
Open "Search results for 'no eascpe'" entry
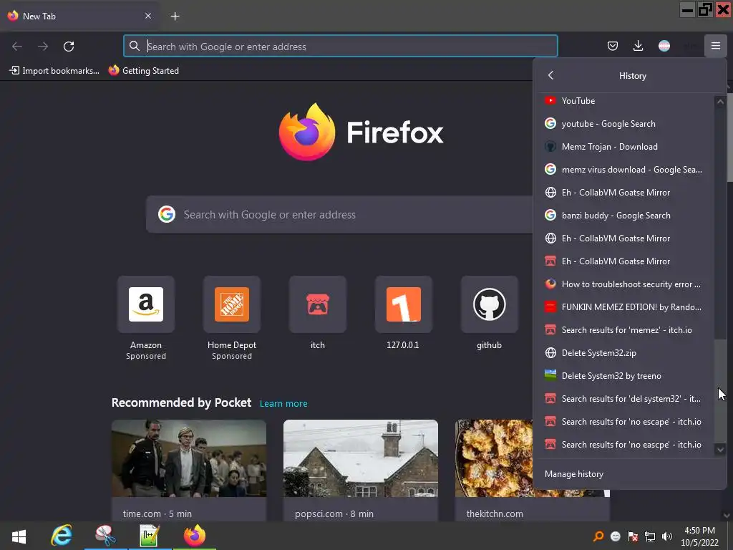626,444
